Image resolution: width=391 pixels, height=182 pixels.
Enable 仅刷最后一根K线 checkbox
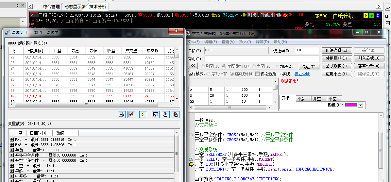pos(257,74)
